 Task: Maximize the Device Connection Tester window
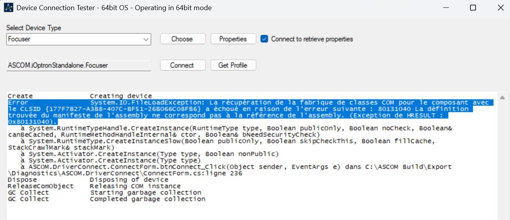click(473, 8)
